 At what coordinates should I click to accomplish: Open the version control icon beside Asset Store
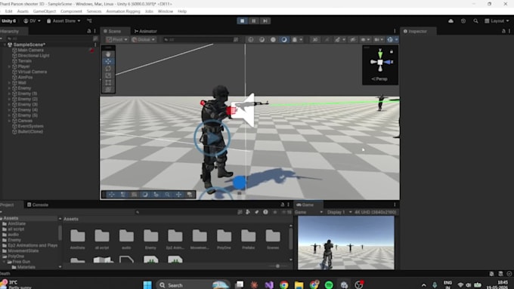click(x=89, y=21)
